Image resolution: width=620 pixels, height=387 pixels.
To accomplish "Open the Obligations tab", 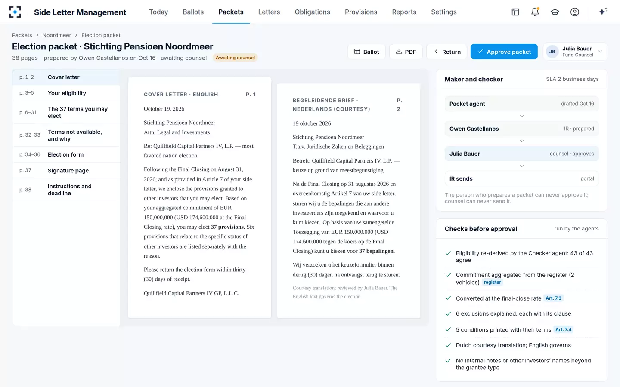I will 313,12.
